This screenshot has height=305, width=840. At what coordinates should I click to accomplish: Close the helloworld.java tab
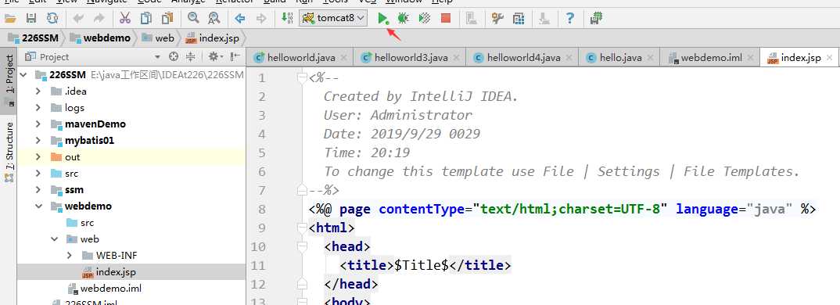(343, 58)
